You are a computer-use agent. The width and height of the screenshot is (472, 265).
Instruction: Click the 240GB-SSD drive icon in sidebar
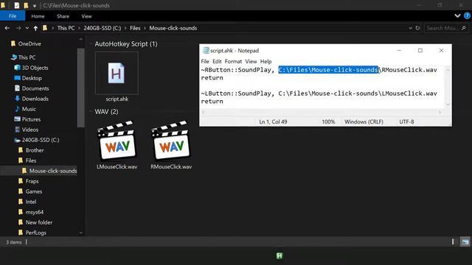coord(18,140)
